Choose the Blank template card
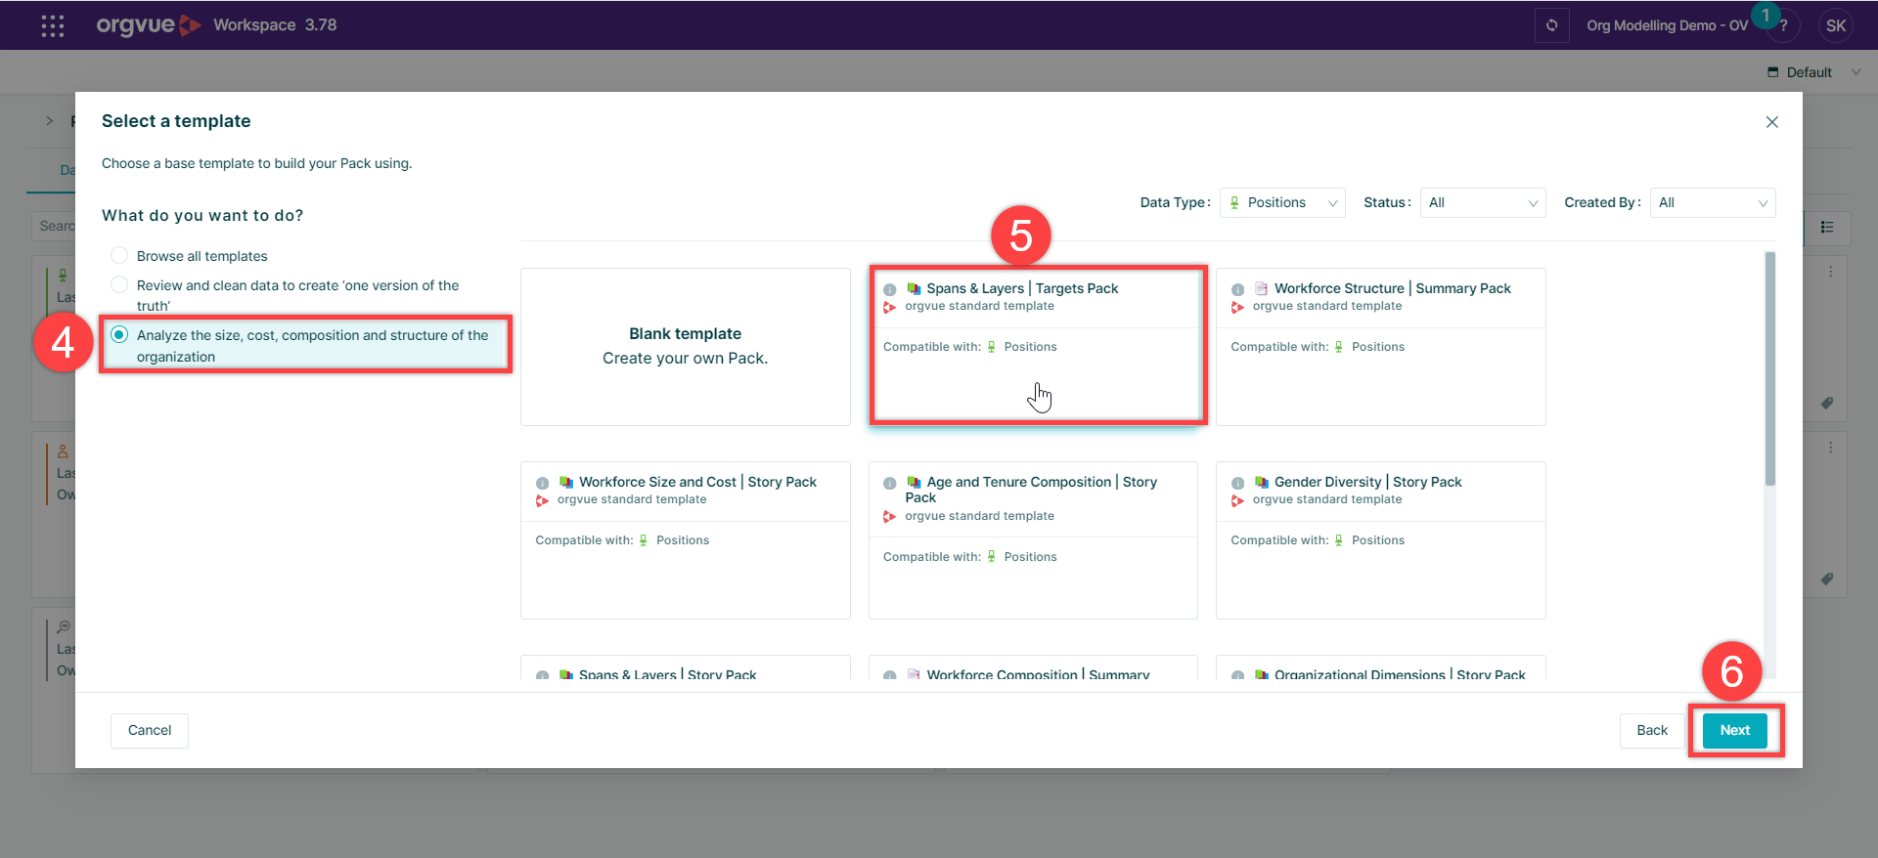 tap(686, 347)
